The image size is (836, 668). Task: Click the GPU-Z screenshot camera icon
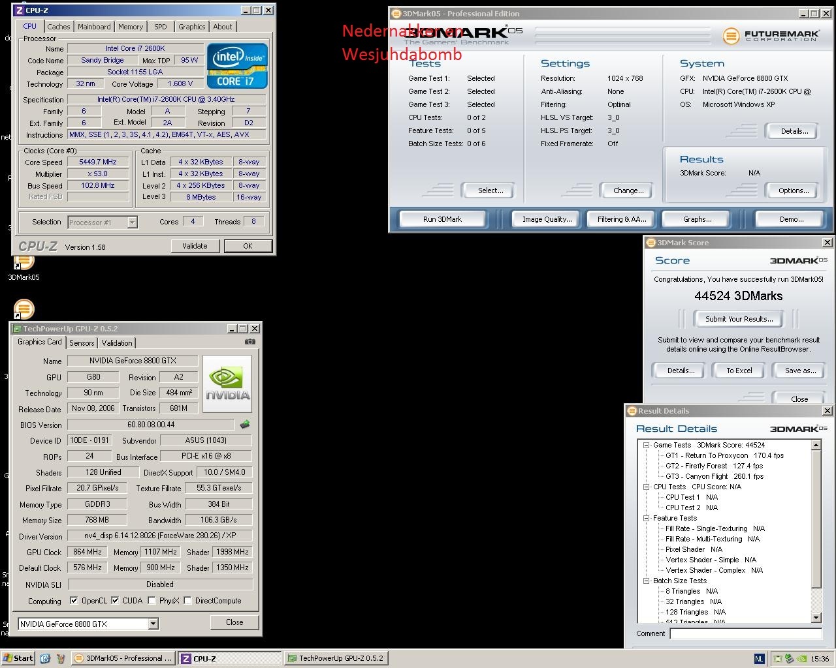pyautogui.click(x=249, y=341)
